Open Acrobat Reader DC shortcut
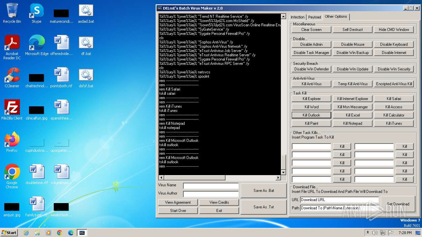The image size is (422, 237). tap(12, 47)
